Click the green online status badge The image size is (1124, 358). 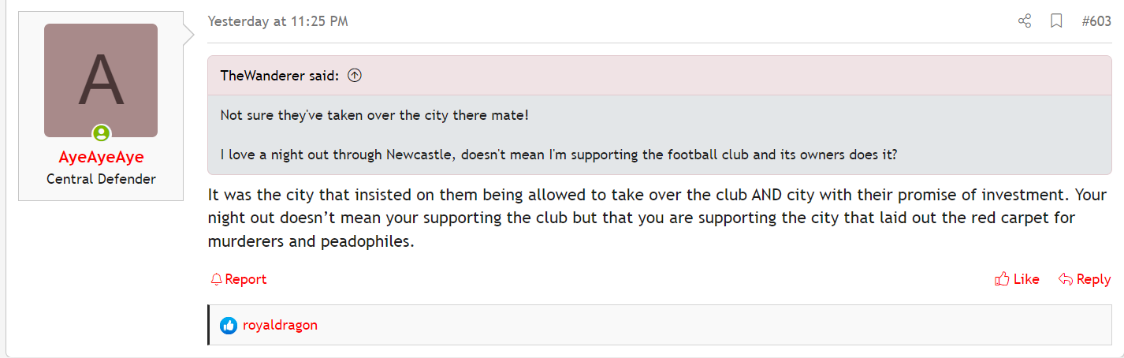pos(101,133)
